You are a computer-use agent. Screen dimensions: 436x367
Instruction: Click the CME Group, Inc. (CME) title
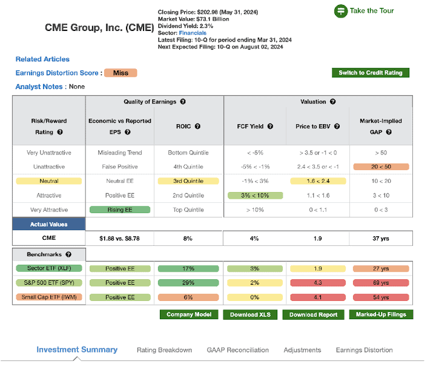[x=99, y=28]
